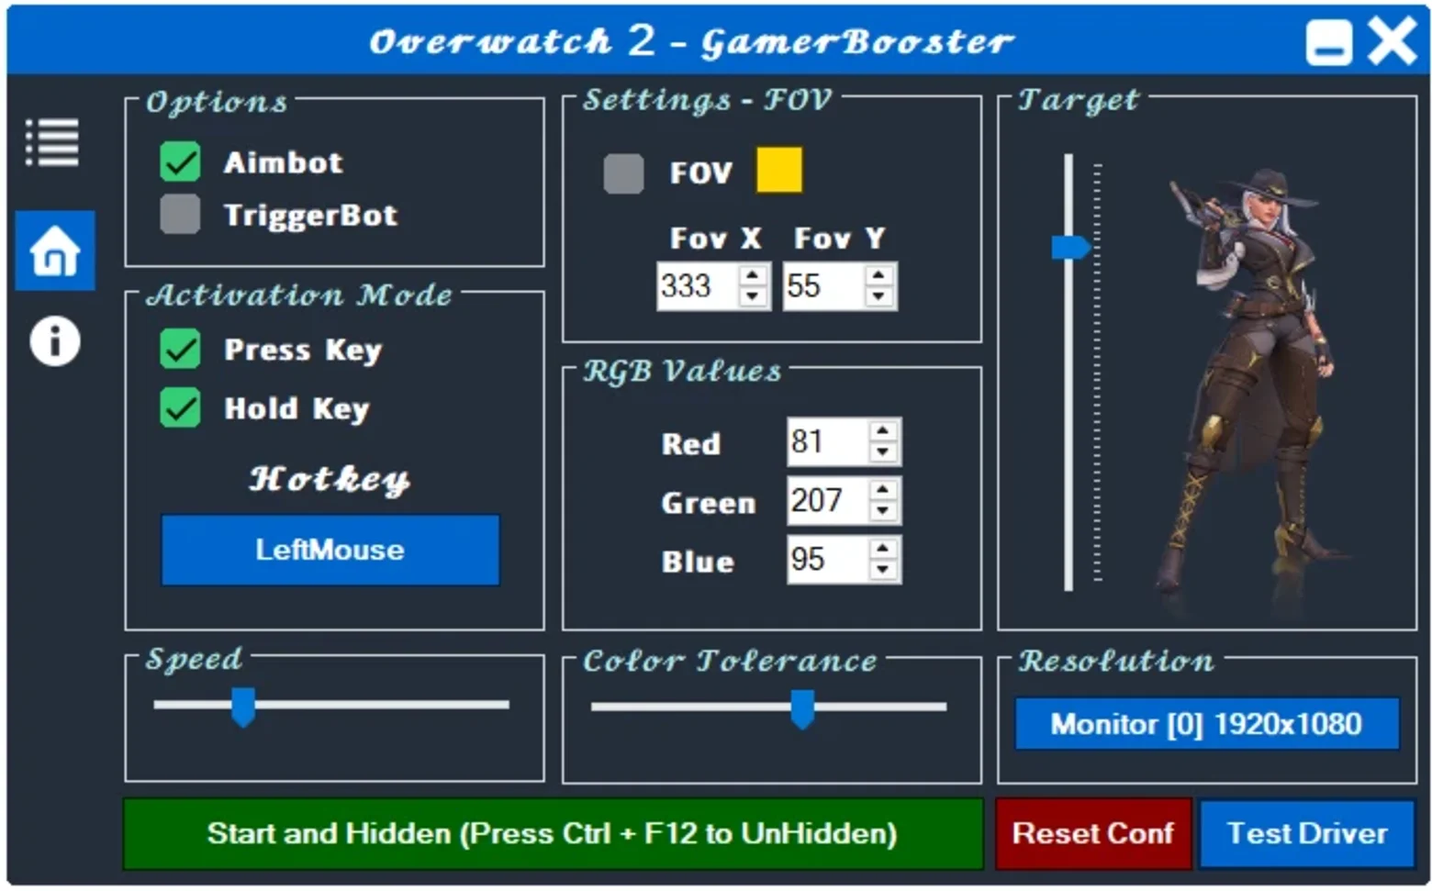The height and width of the screenshot is (891, 1432).
Task: Enable the TriggerBot checkbox
Action: coord(180,215)
